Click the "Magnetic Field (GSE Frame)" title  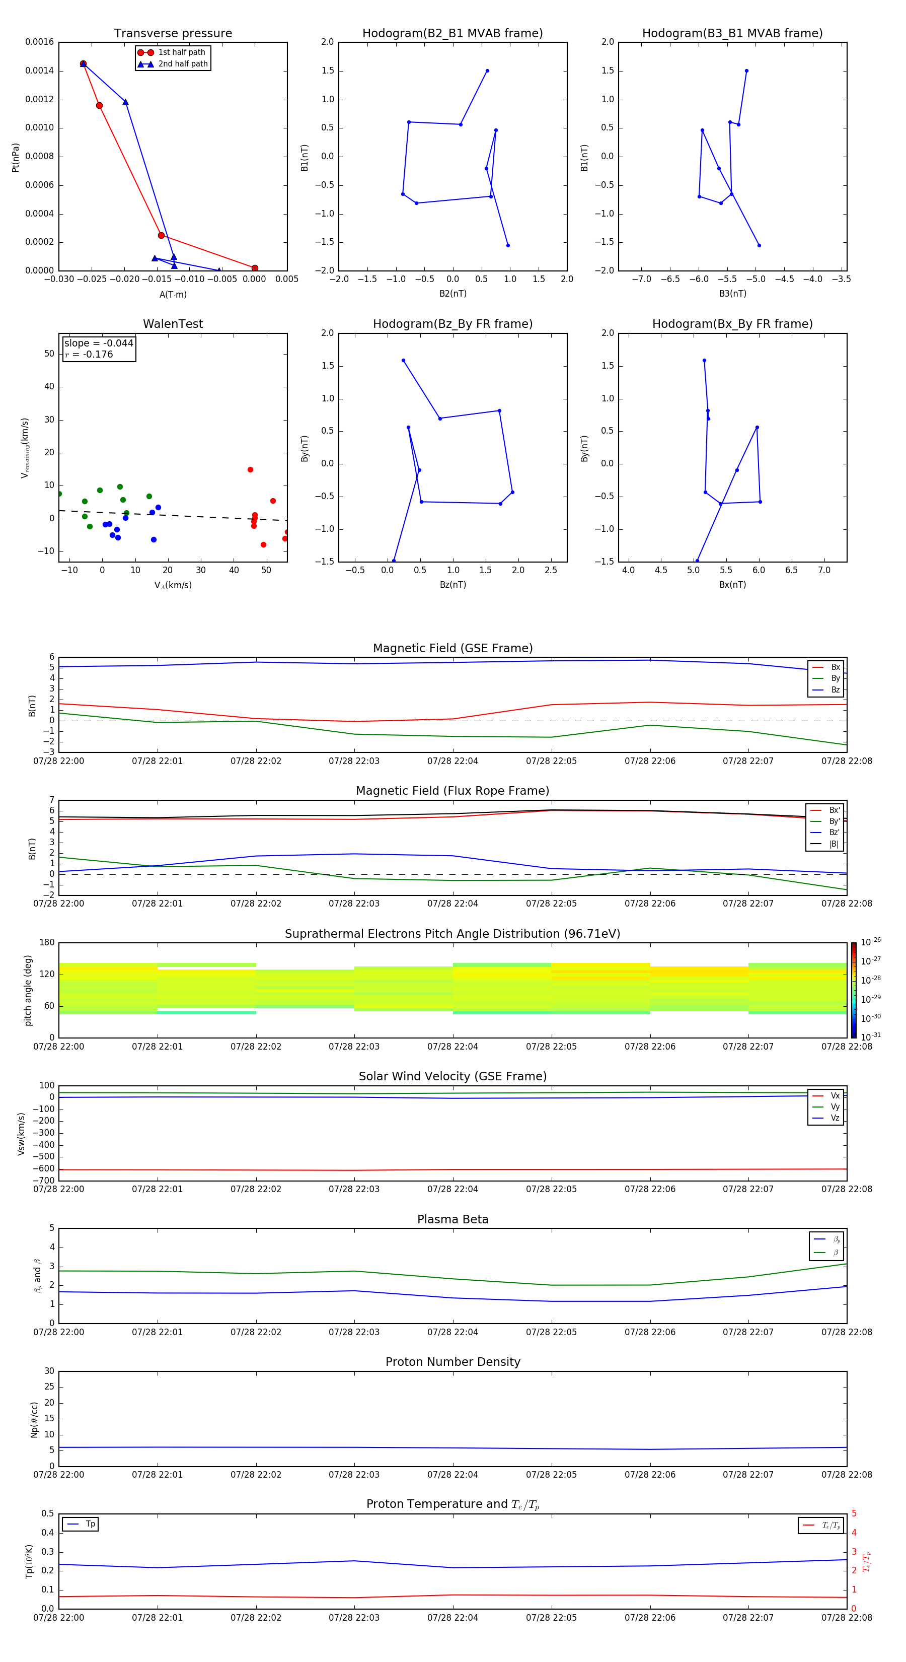[x=452, y=648]
